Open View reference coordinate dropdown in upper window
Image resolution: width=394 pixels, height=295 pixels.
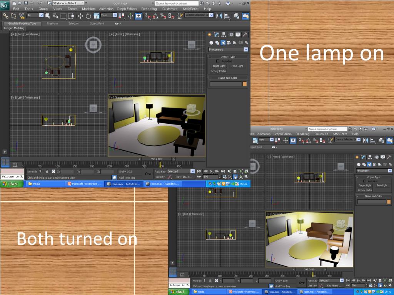109,15
